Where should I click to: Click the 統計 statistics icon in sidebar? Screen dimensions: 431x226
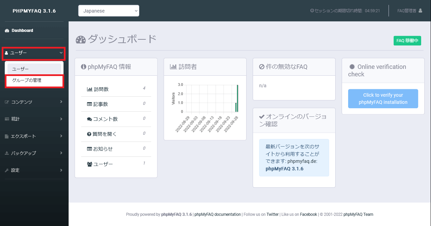pyautogui.click(x=7, y=119)
